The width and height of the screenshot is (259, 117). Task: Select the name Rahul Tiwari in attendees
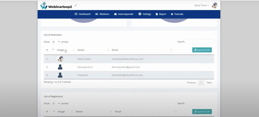click(84, 59)
